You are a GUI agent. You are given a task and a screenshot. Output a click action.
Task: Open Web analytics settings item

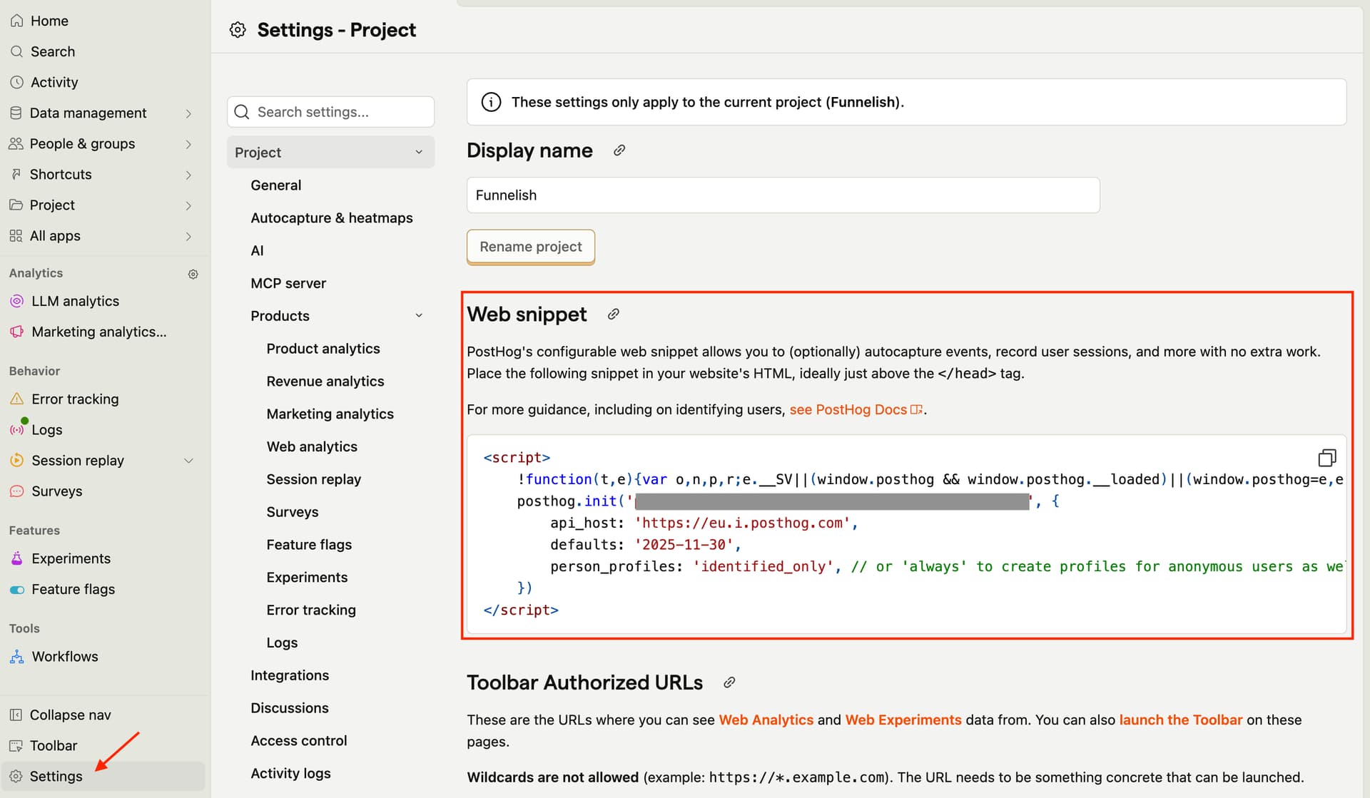coord(312,446)
